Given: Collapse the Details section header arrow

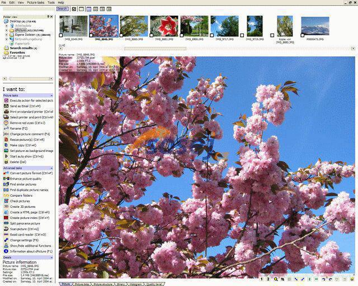Looking at the screenshot, I should 51,258.
